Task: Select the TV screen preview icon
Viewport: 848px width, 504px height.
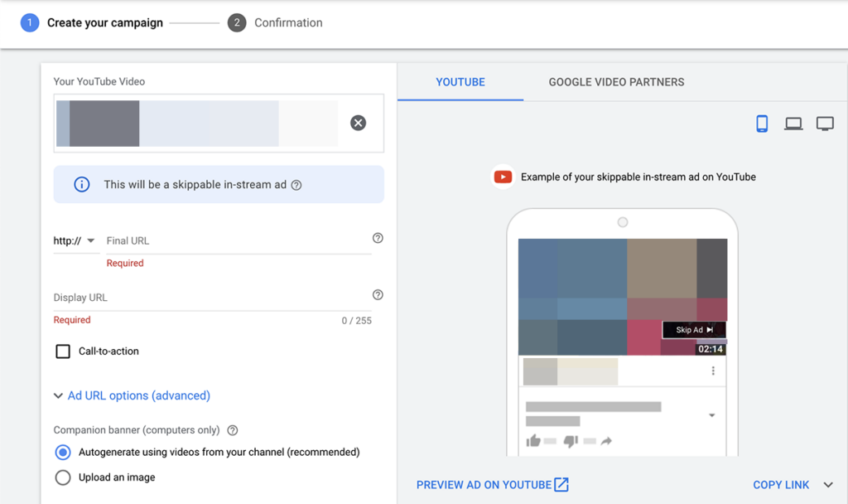Action: tap(825, 123)
